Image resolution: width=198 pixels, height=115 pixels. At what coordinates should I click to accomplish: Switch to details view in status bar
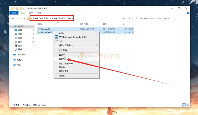coord(184,105)
